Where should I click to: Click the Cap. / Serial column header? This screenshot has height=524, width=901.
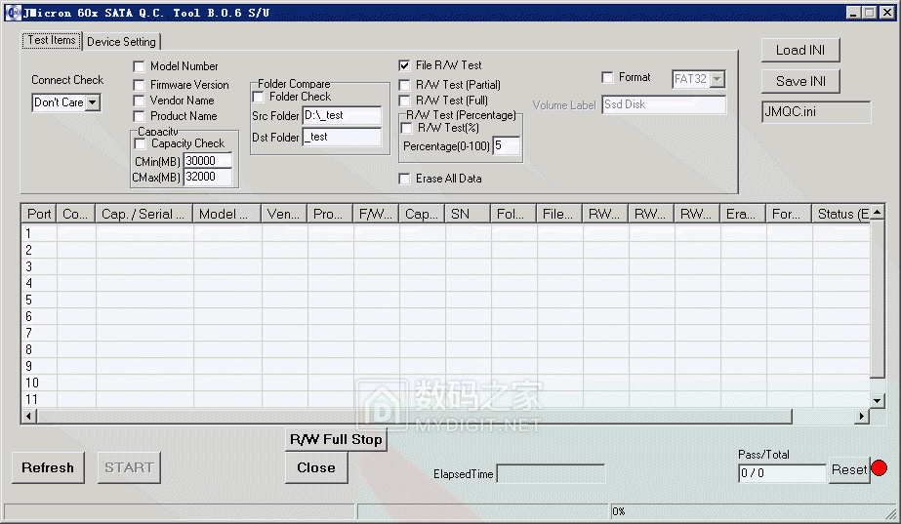(144, 214)
